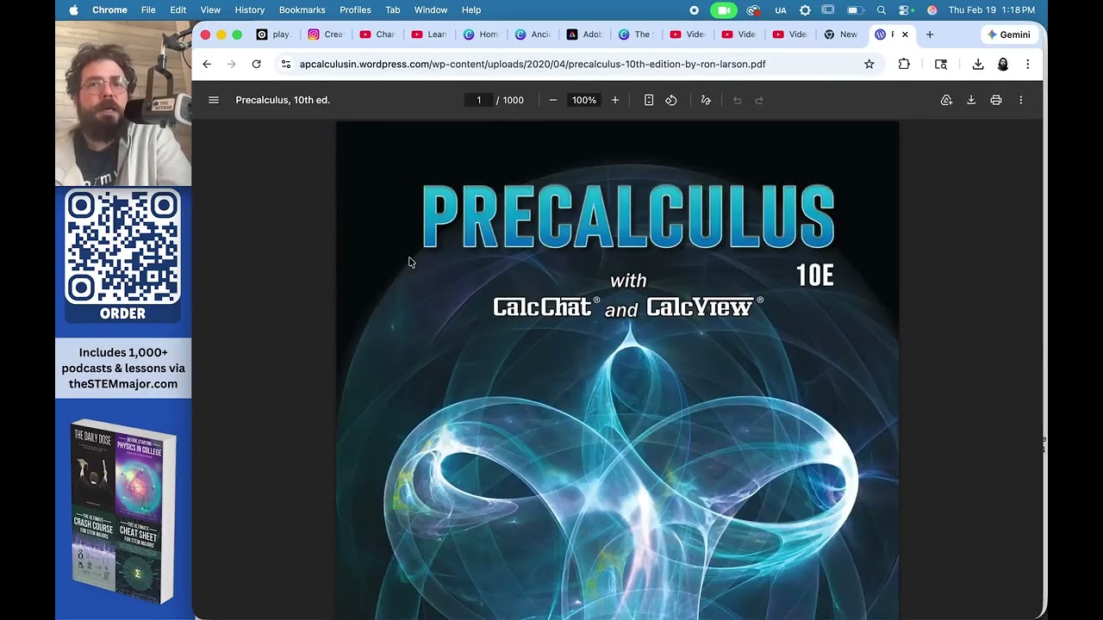The image size is (1103, 620).
Task: Open the PDF sidebar menu icon
Action: [214, 100]
